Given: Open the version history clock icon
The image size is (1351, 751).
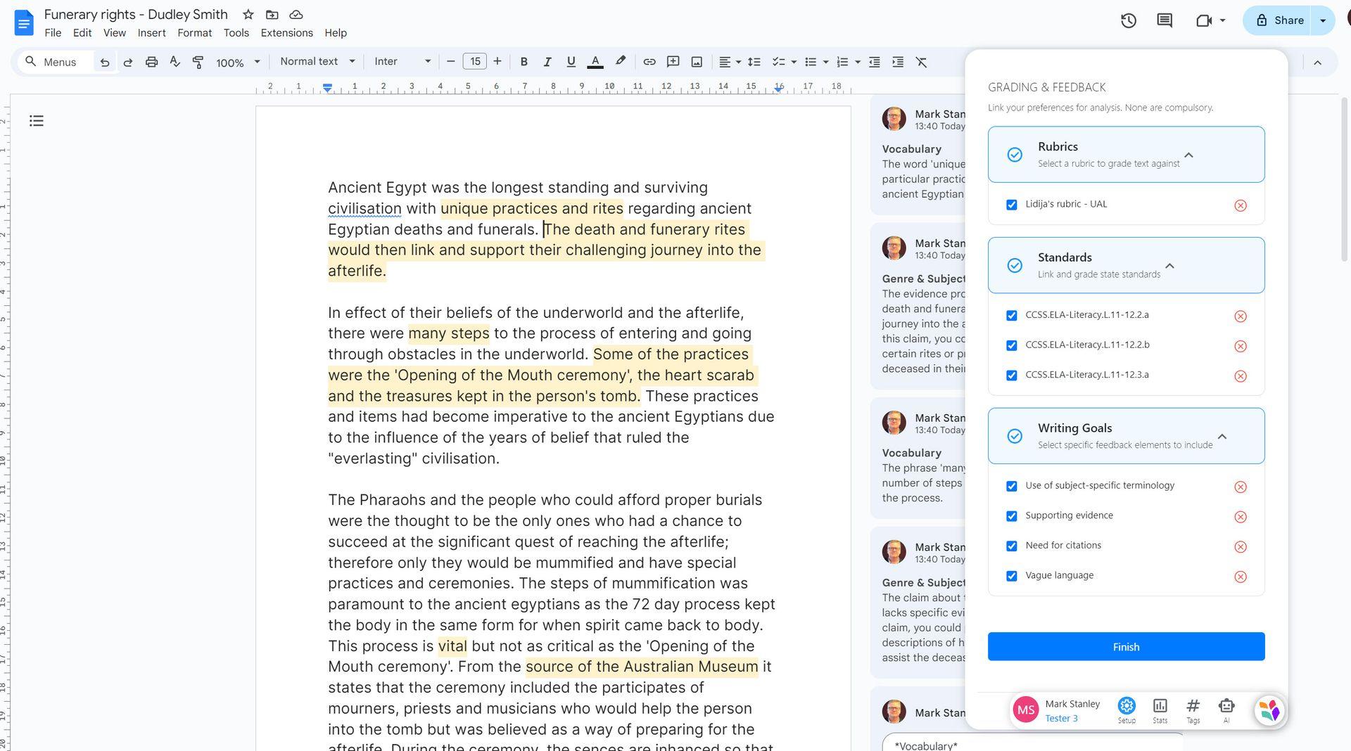Looking at the screenshot, I should coord(1129,20).
